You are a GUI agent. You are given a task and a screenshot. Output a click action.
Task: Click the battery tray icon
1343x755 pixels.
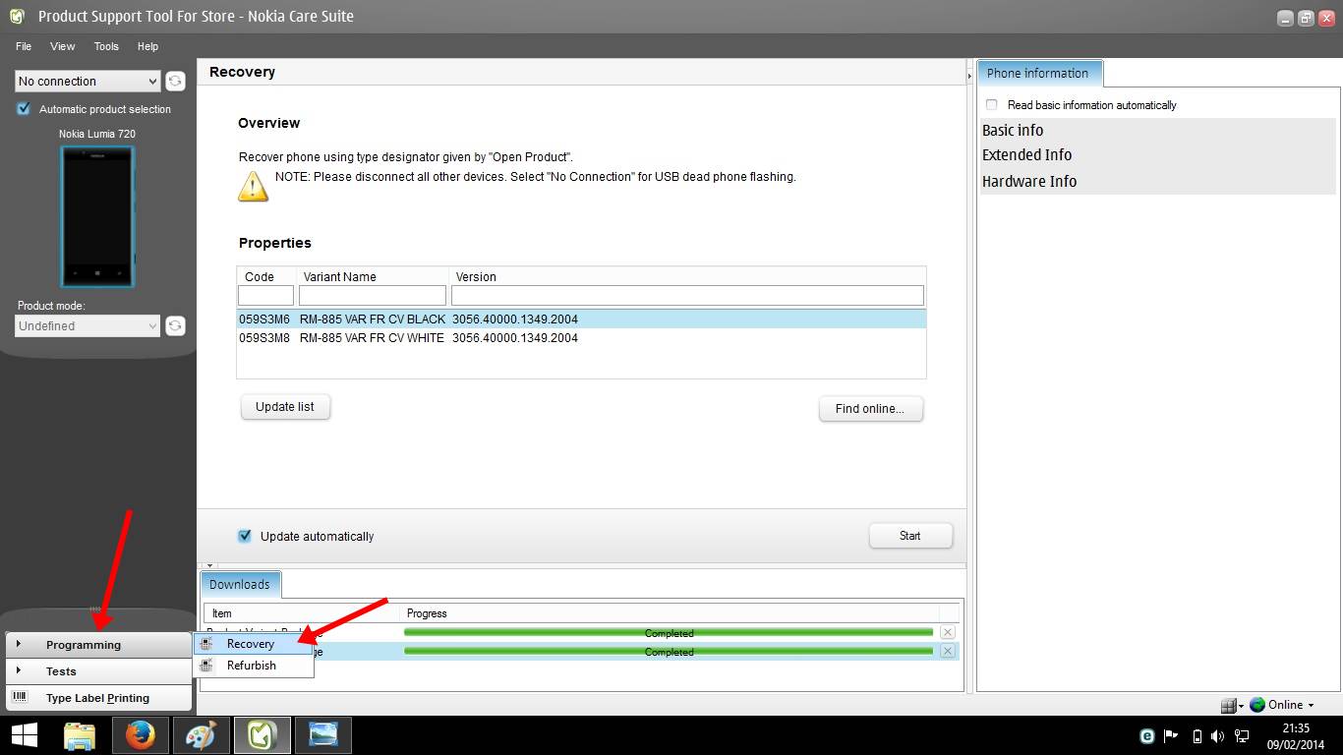pos(1197,735)
